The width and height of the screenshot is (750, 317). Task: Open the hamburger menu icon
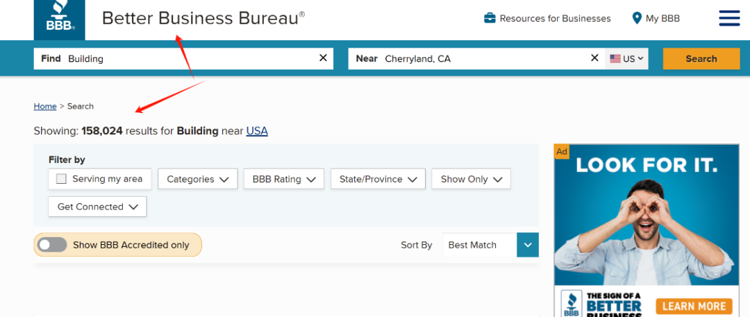[729, 18]
